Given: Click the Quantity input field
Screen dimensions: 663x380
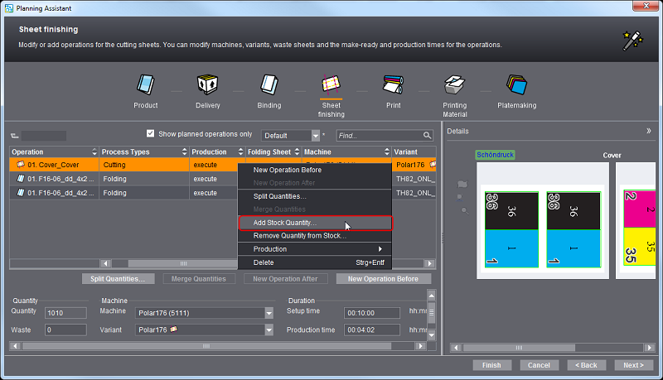Looking at the screenshot, I should [65, 313].
